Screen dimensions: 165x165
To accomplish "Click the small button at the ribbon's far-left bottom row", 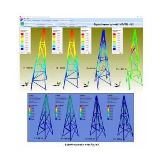I will pyautogui.click(x=35, y=26).
